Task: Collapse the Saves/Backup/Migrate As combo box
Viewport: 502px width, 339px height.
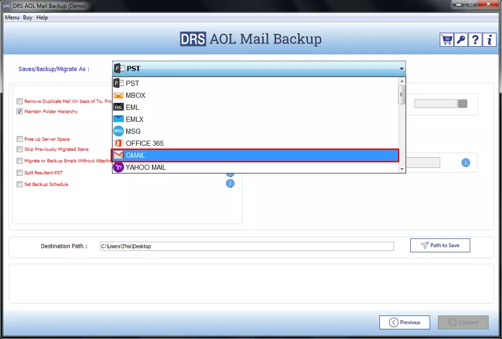Action: click(401, 69)
